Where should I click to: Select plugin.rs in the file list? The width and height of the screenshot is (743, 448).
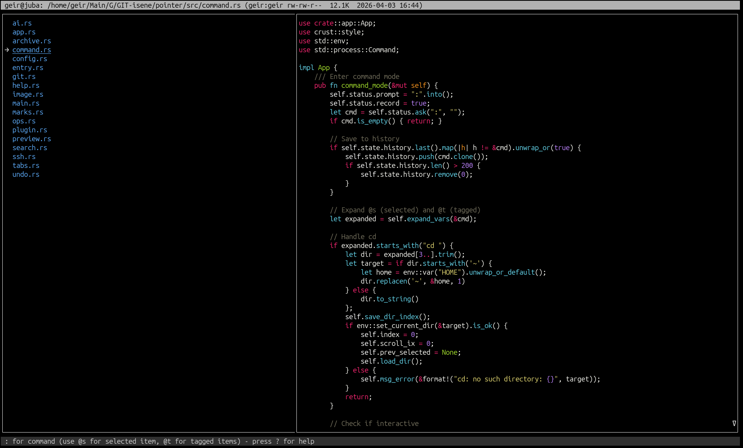coord(30,130)
